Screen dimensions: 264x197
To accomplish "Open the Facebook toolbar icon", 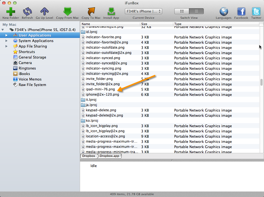I will point(241,12).
